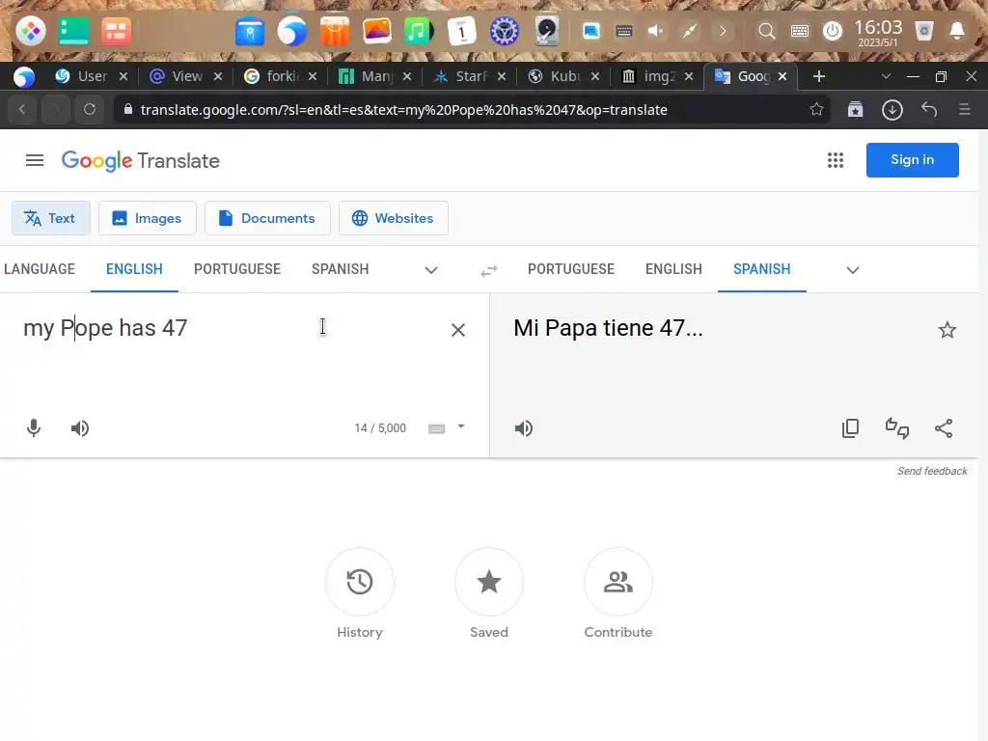
Task: Select ENGLISH as source language
Action: pos(134,270)
